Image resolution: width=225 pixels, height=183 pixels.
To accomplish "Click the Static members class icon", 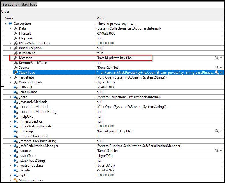I will 16,180.
